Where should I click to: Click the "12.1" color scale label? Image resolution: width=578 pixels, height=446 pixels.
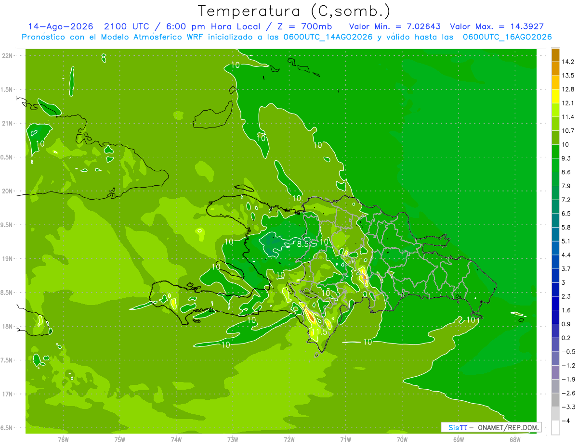coord(568,103)
